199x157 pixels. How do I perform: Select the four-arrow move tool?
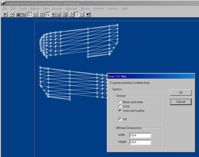[x=53, y=14]
